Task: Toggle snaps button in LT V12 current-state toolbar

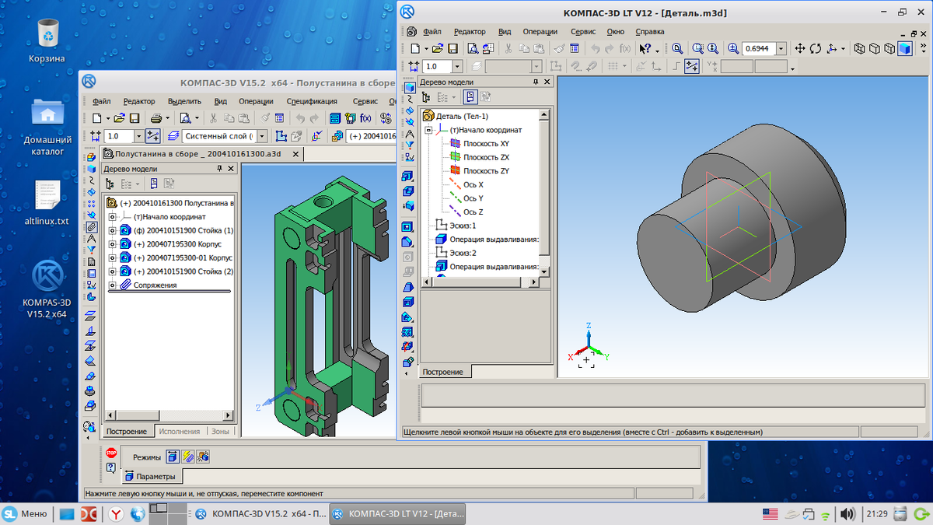Action: pos(691,67)
